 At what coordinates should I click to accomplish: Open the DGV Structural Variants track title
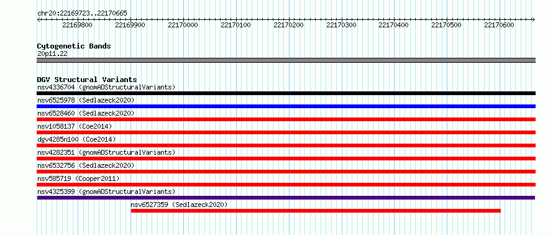87,80
